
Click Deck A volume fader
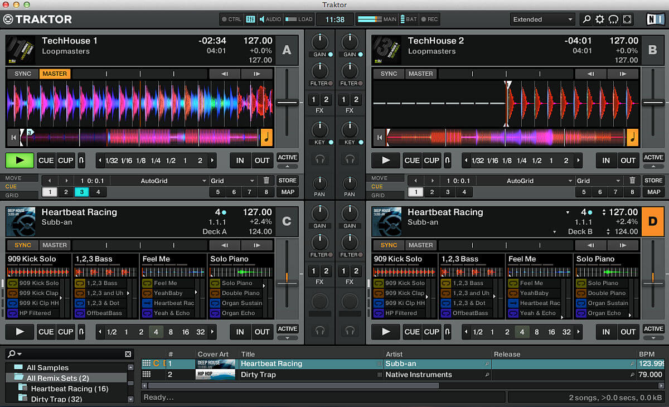[x=287, y=103]
